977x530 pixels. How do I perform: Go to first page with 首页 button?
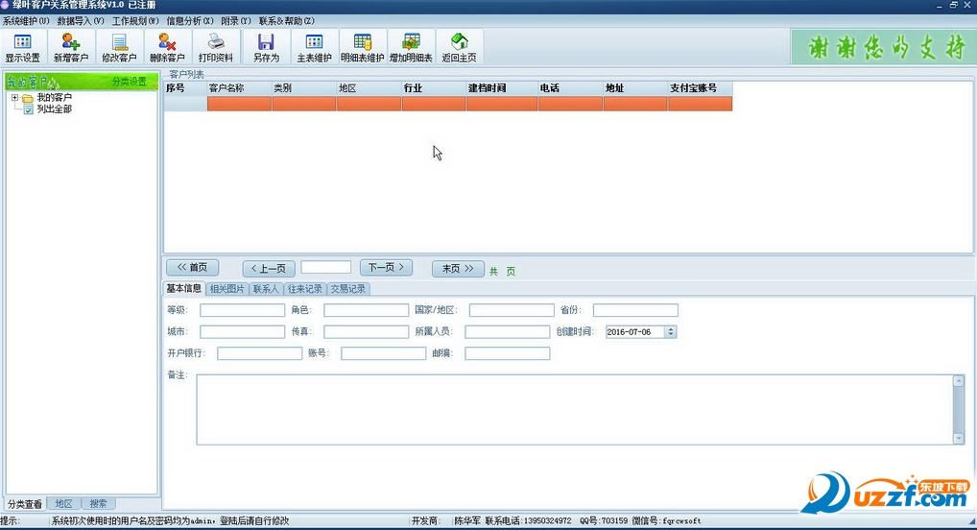coord(192,268)
